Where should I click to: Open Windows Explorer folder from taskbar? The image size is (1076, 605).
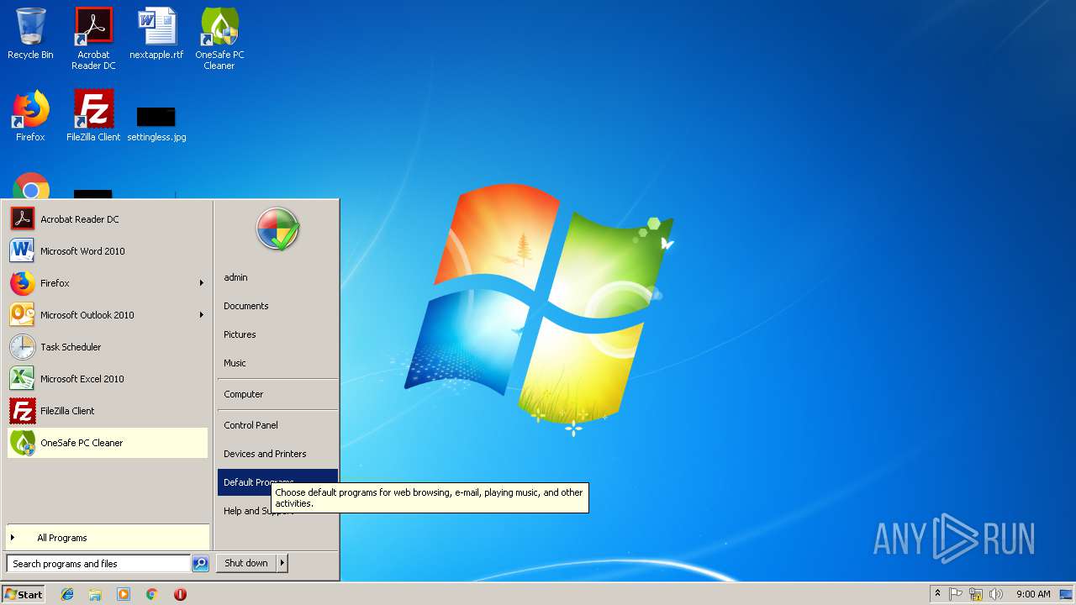(95, 594)
